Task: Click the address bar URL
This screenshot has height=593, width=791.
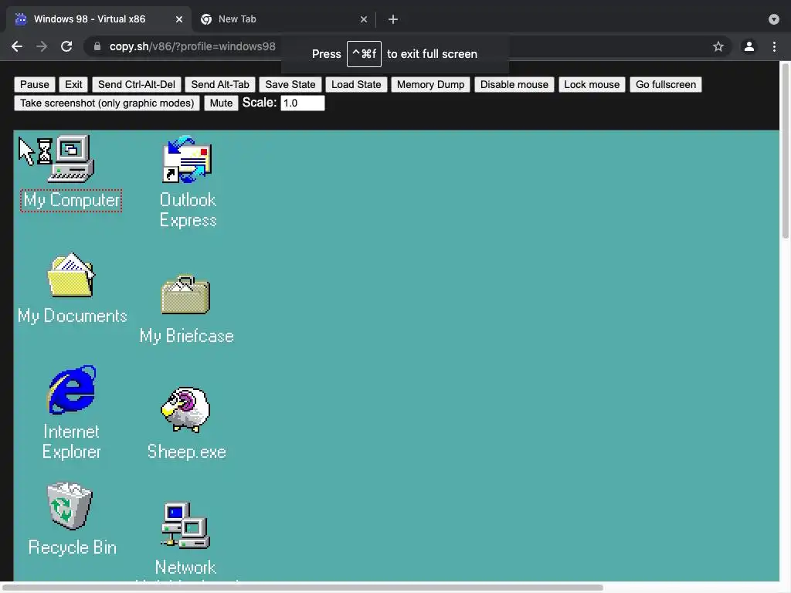Action: coord(192,46)
